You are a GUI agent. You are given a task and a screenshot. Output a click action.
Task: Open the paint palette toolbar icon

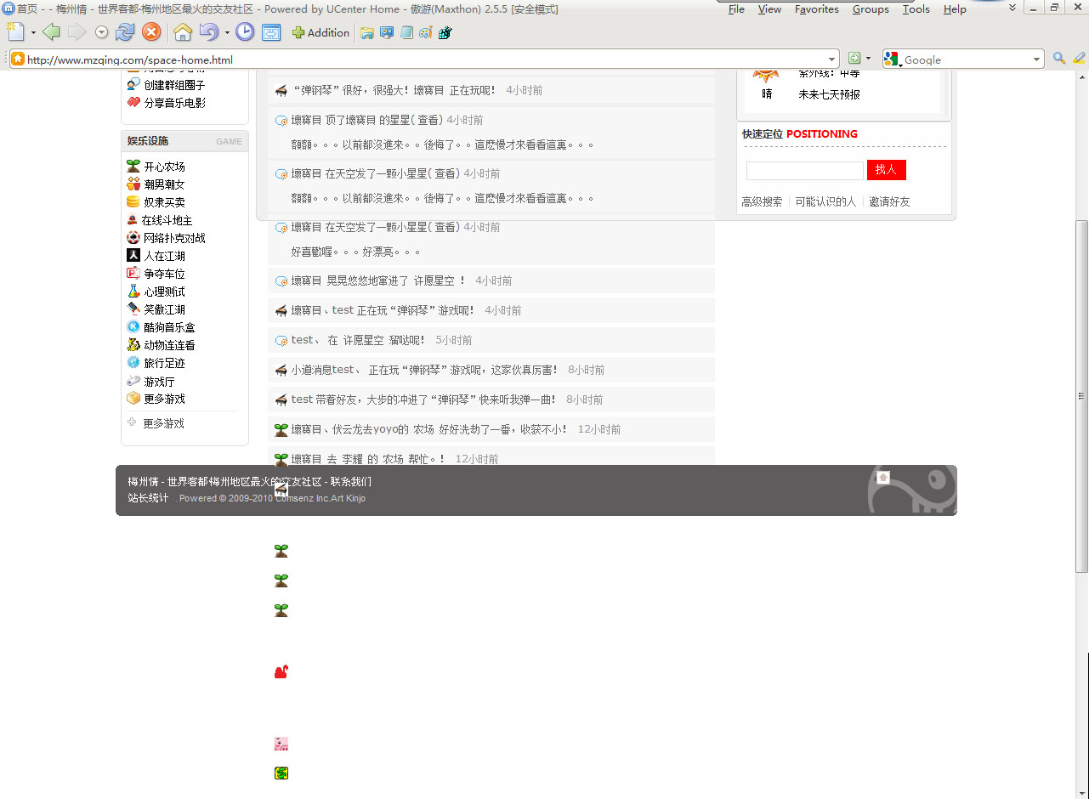tap(426, 33)
